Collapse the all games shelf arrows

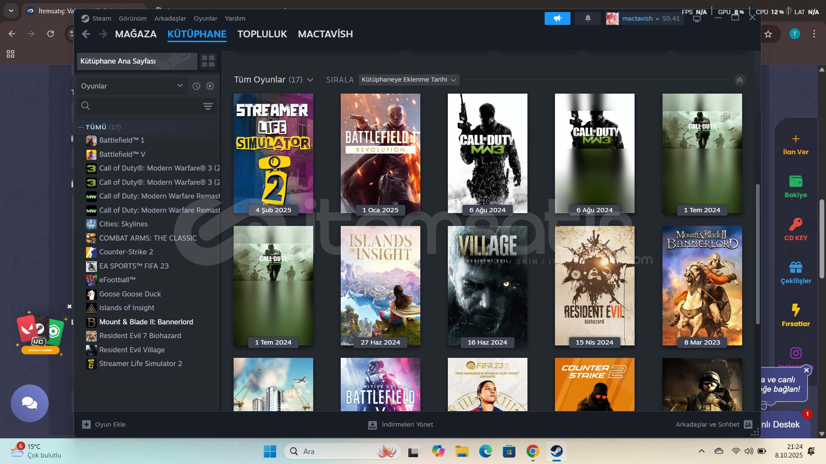(740, 80)
